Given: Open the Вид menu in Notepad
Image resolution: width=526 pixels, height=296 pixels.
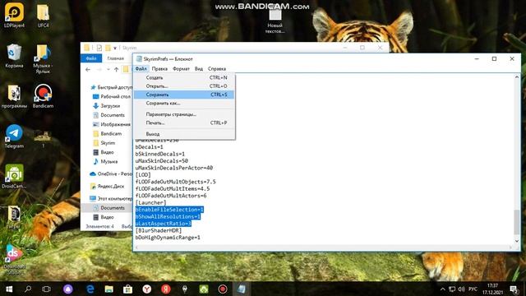Looking at the screenshot, I should tap(199, 68).
